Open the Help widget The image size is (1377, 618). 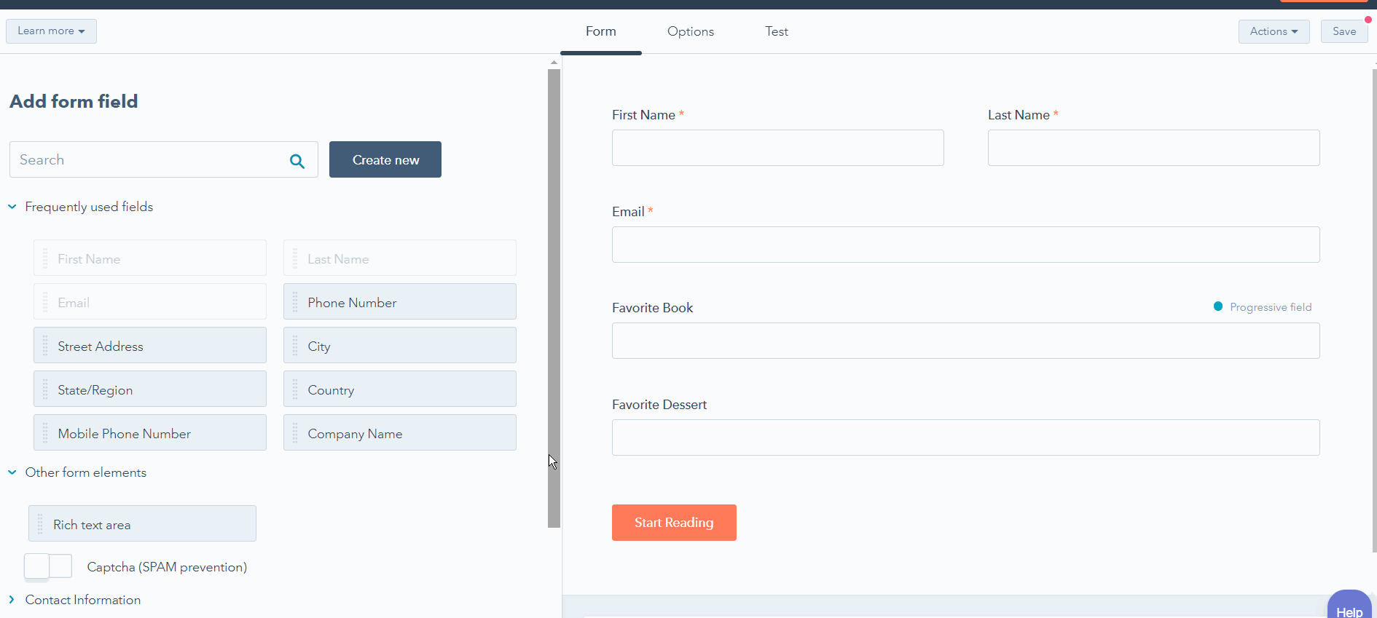(1349, 606)
